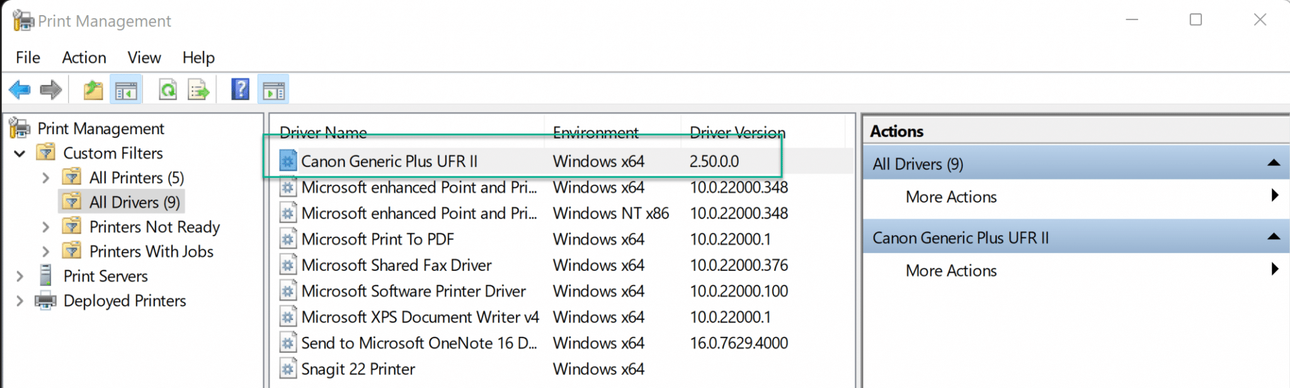The height and width of the screenshot is (388, 1290).
Task: Expand the Print Servers node
Action: (20, 276)
